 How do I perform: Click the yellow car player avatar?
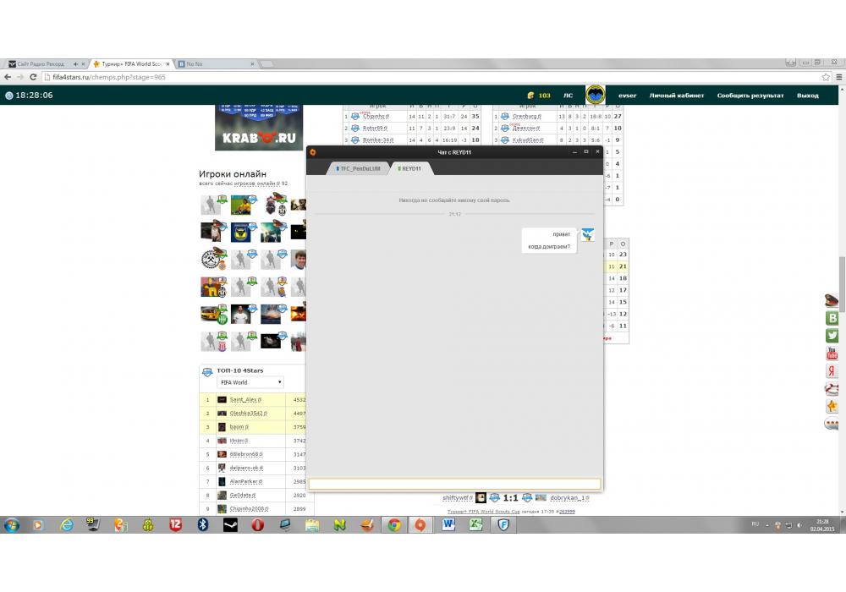click(x=211, y=315)
